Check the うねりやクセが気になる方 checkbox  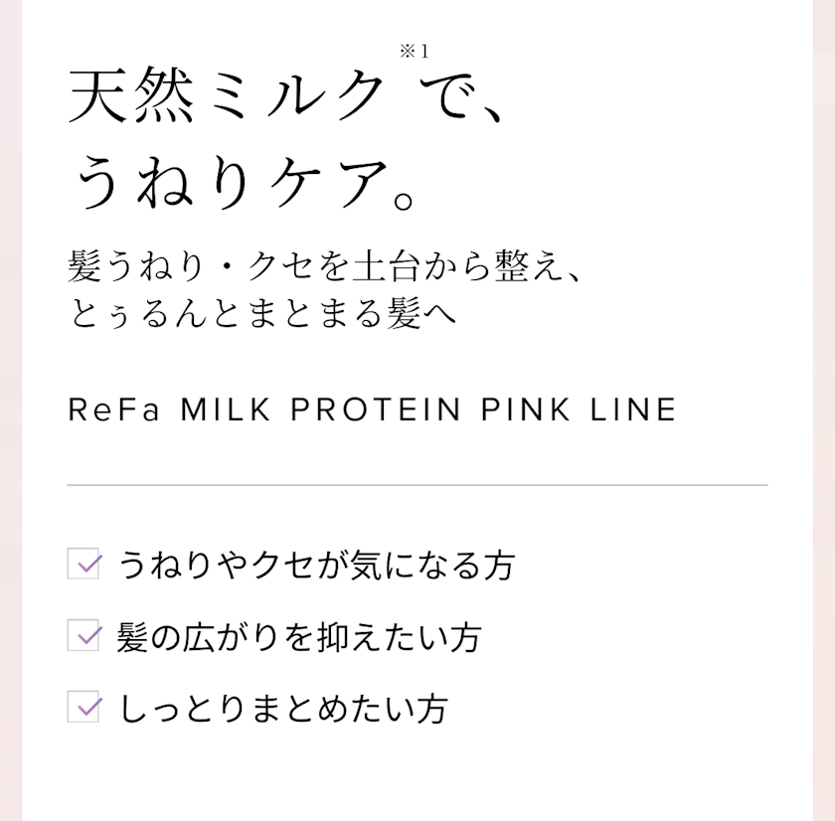coord(84,564)
